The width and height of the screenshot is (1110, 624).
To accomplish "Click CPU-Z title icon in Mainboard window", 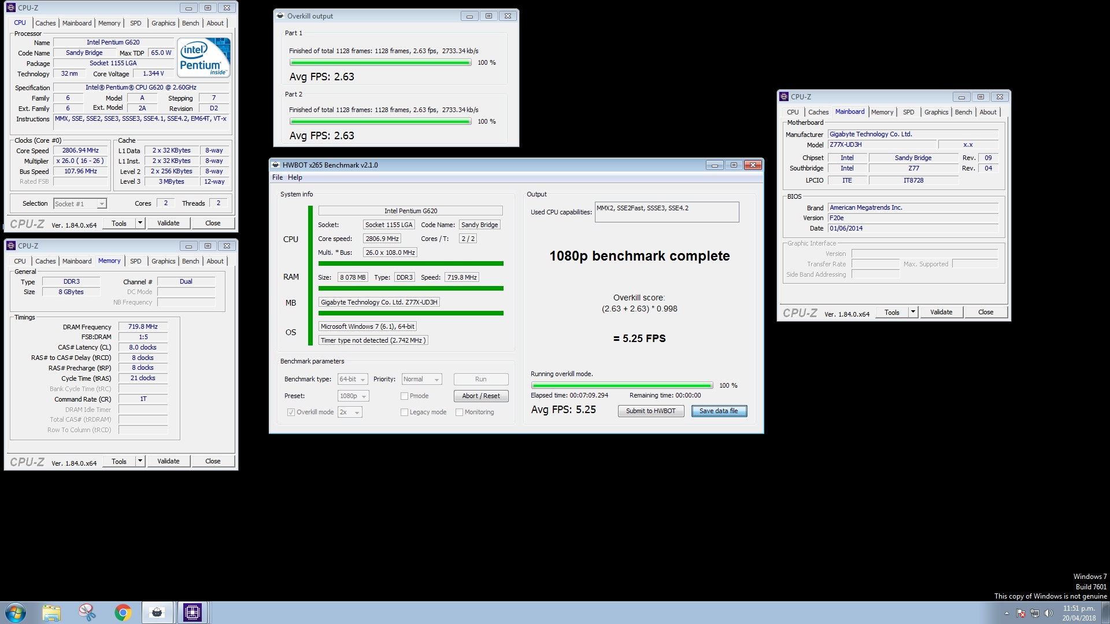I will click(x=784, y=96).
